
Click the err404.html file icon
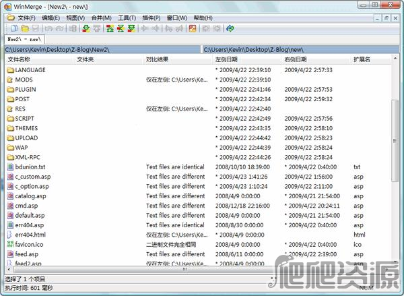pos(10,235)
